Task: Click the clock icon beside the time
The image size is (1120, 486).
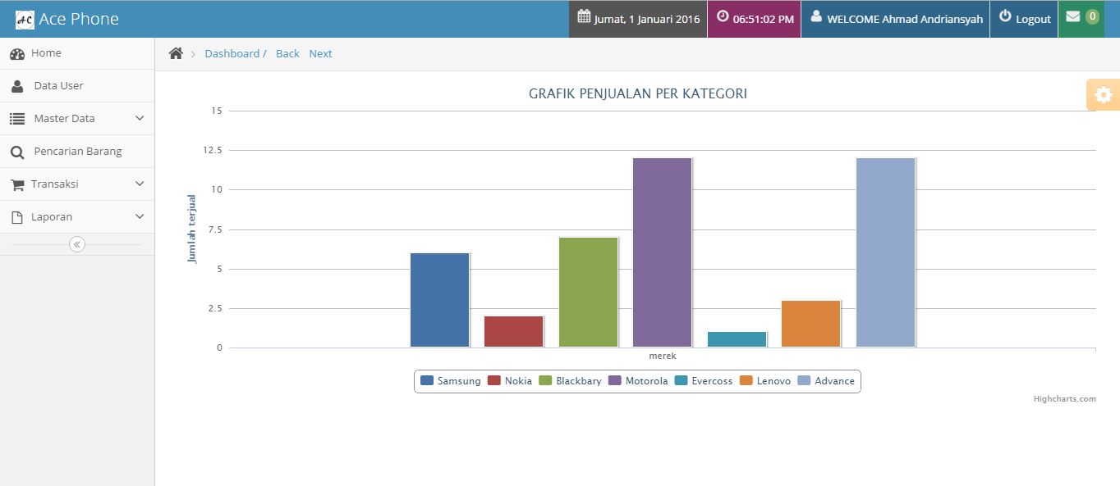Action: tap(723, 16)
